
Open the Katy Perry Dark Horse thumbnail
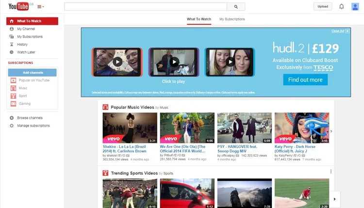coord(302,128)
